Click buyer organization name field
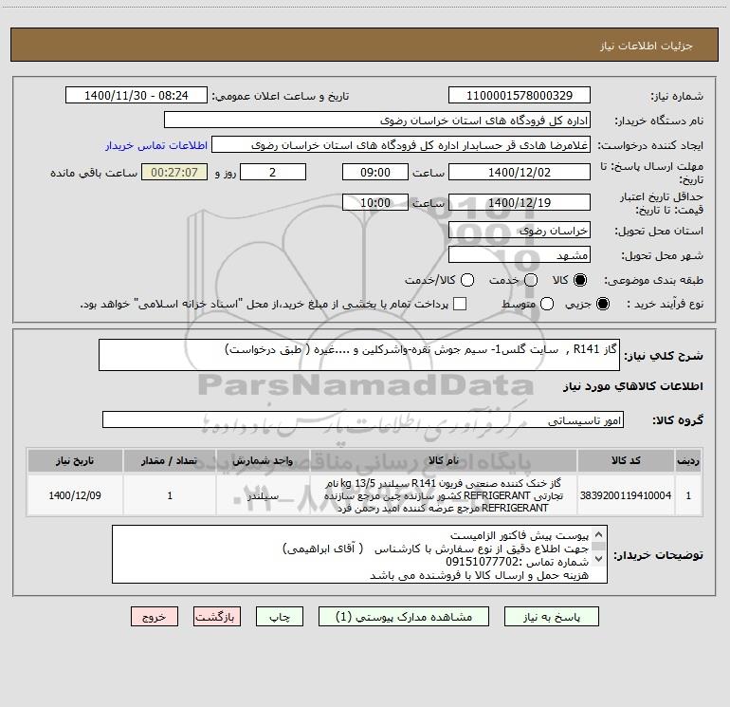The width and height of the screenshot is (730, 707). coord(377,120)
